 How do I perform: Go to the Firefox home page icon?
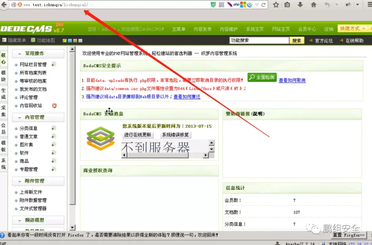tap(313, 5)
